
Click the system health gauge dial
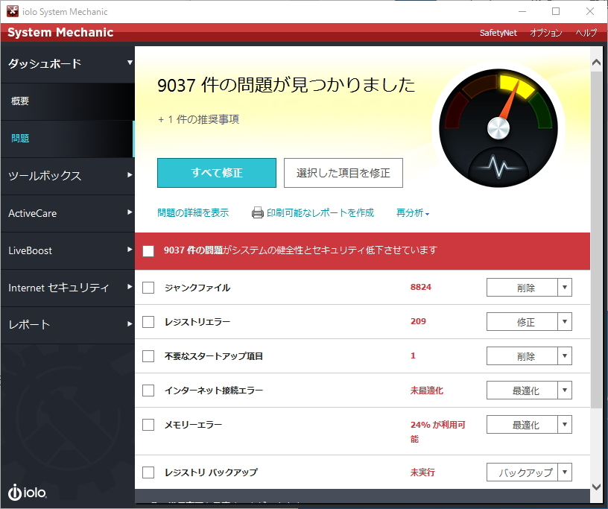[x=498, y=127]
